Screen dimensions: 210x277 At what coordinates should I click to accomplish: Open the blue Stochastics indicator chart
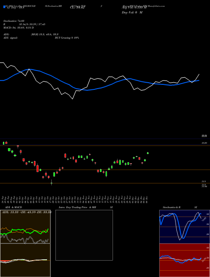(x=184, y=227)
